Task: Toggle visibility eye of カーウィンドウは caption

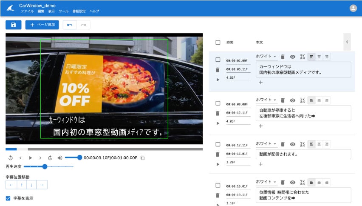Action: pos(292,57)
